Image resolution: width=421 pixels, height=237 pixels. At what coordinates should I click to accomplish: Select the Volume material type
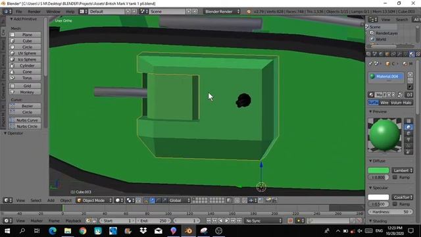tap(396, 103)
